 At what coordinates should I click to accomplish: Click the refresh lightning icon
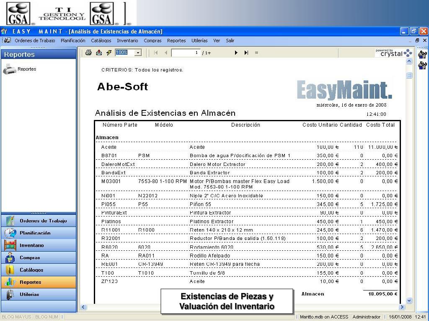pyautogui.click(x=109, y=53)
